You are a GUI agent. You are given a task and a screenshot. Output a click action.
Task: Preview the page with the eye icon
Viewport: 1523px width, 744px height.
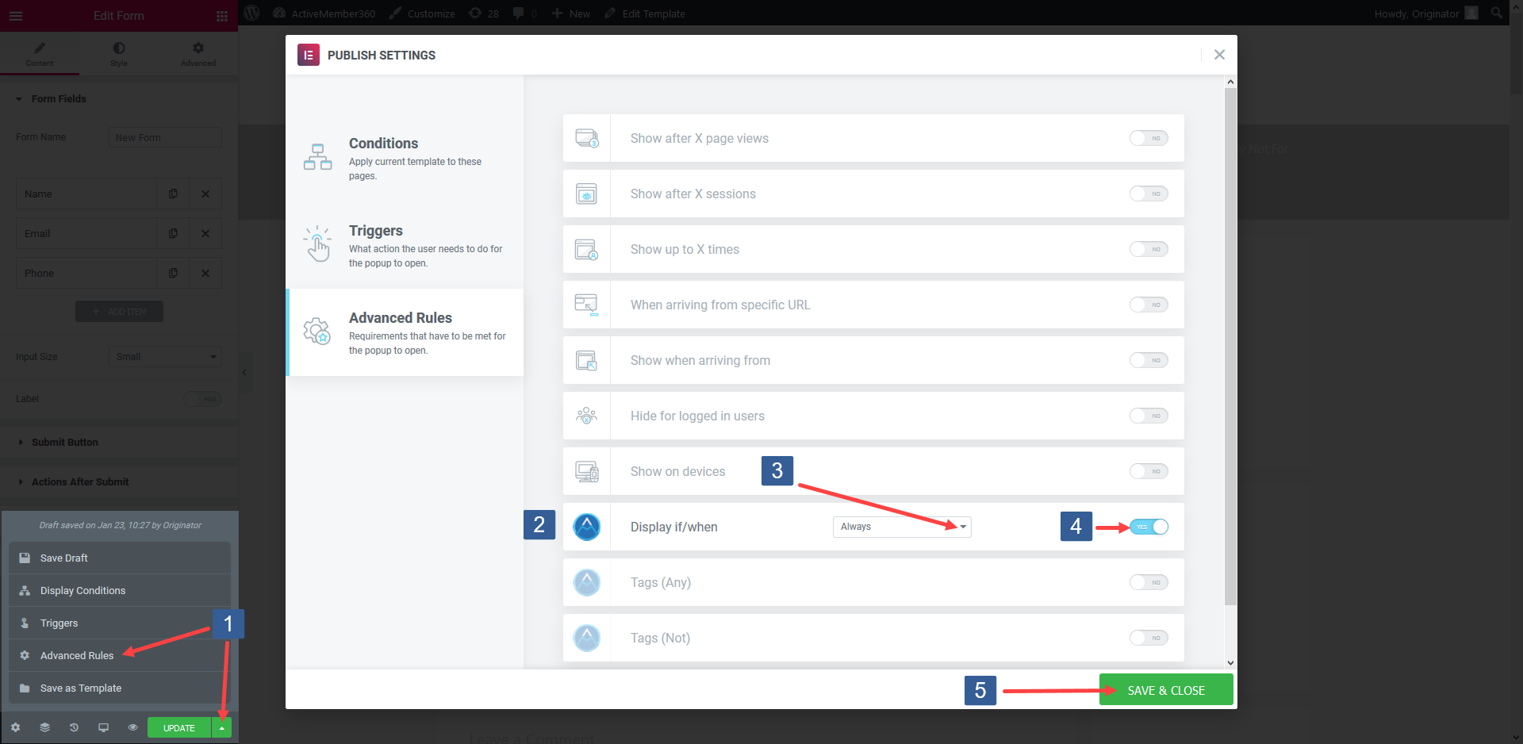click(132, 727)
